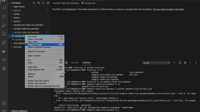Choose Open With... from context menu
The width and height of the screenshot is (200, 112).
pyautogui.click(x=45, y=42)
